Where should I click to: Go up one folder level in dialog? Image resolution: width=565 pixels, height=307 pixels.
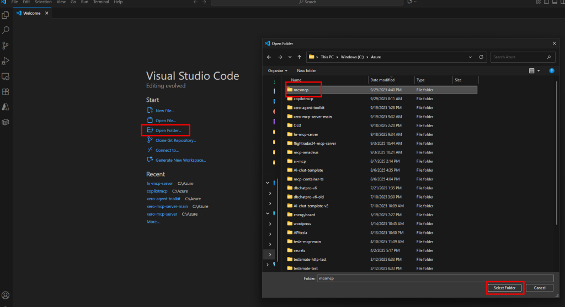pyautogui.click(x=299, y=57)
